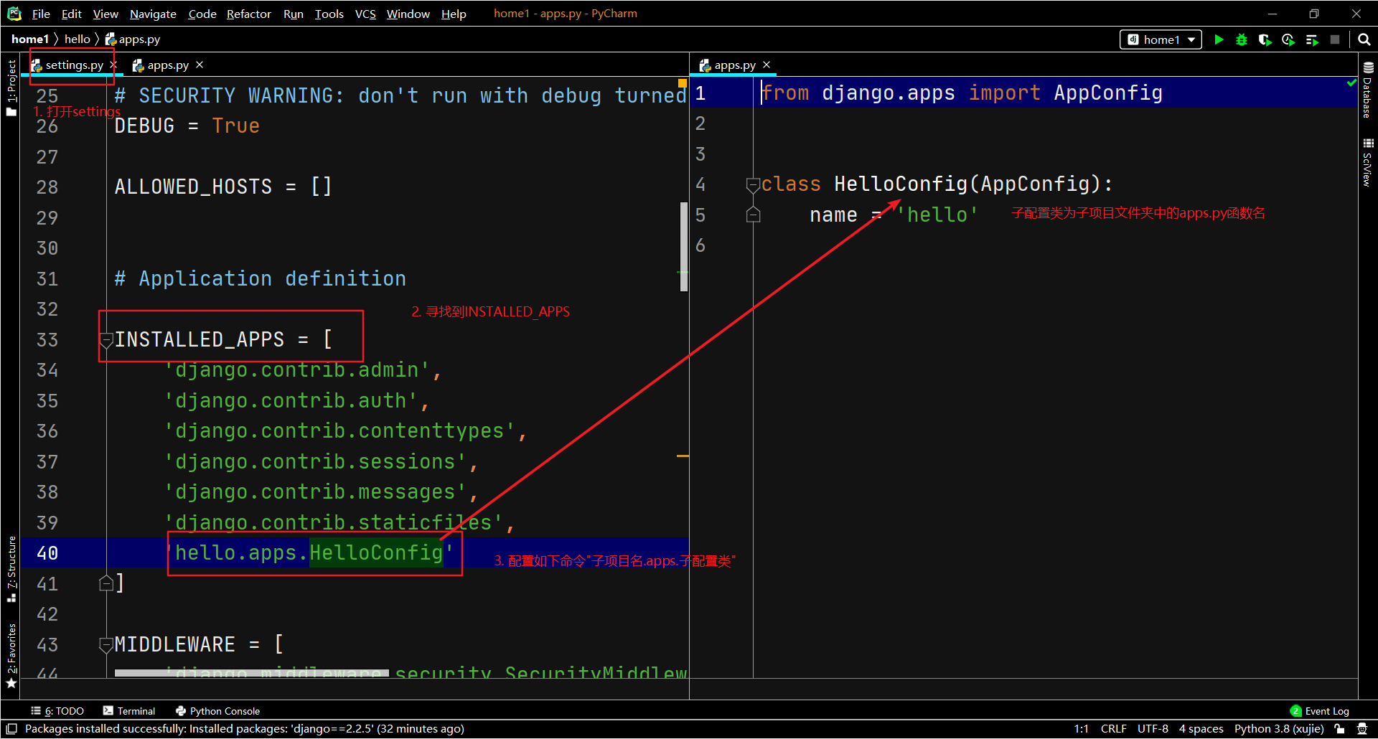Viewport: 1378px width, 739px height.
Task: Place cursor on DEBUG = True line
Action: coord(187,126)
